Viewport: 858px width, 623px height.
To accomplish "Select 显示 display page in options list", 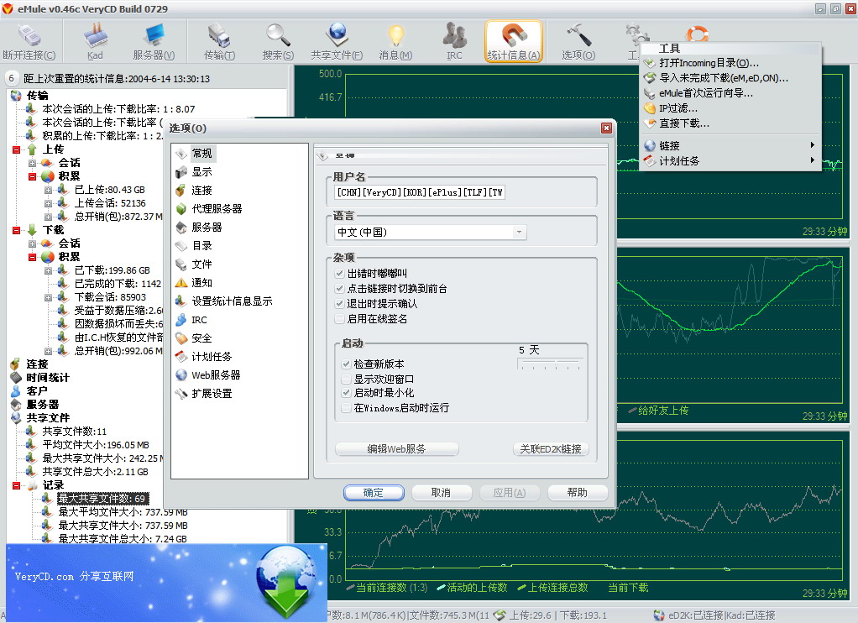I will pos(194,172).
